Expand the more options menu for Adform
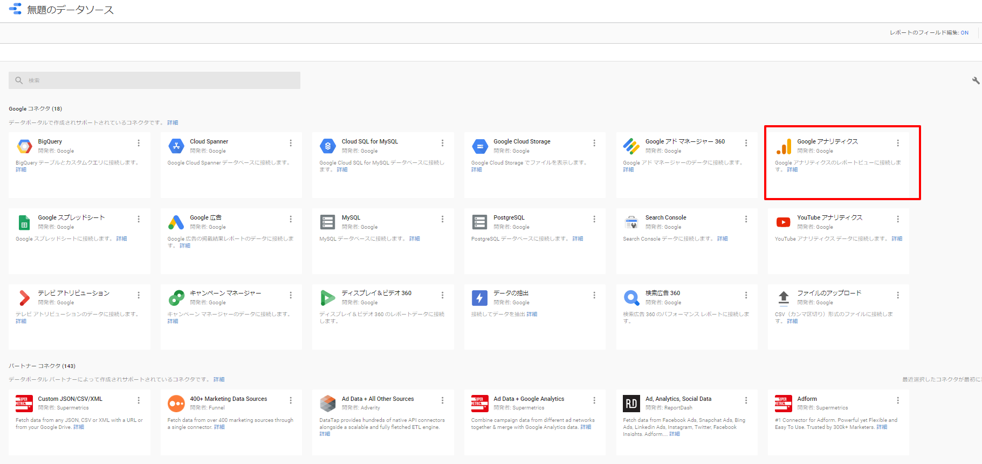Viewport: 982px width, 464px height. pos(898,400)
